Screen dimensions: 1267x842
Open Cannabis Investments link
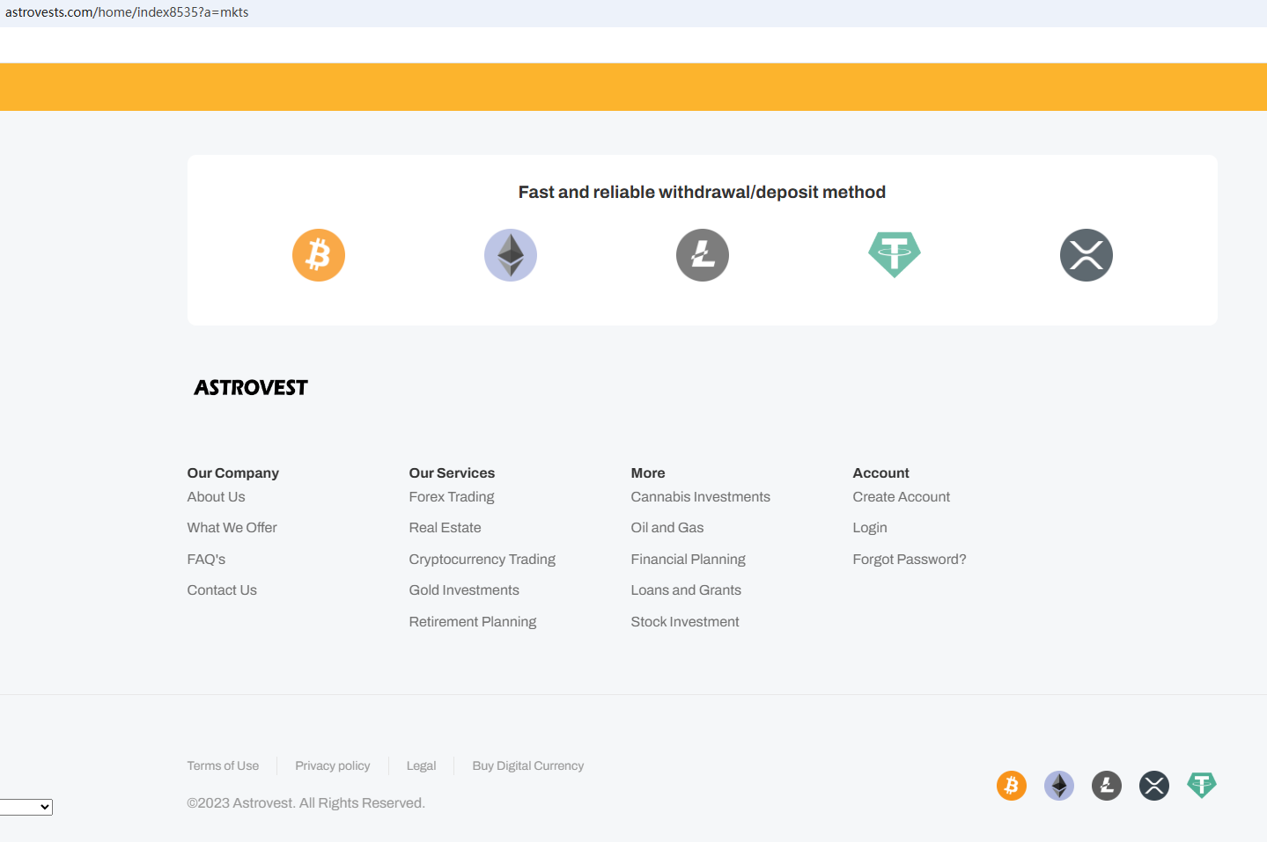click(701, 497)
